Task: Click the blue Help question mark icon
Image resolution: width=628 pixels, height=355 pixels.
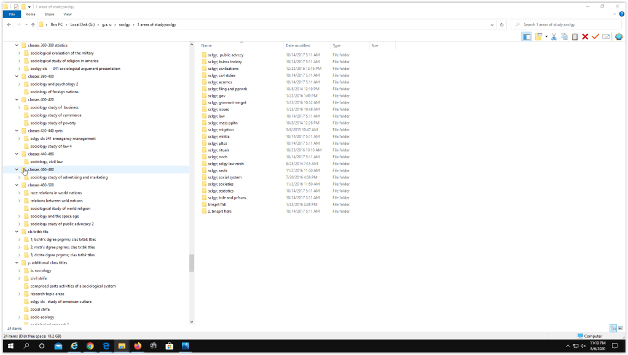Action: point(621,13)
